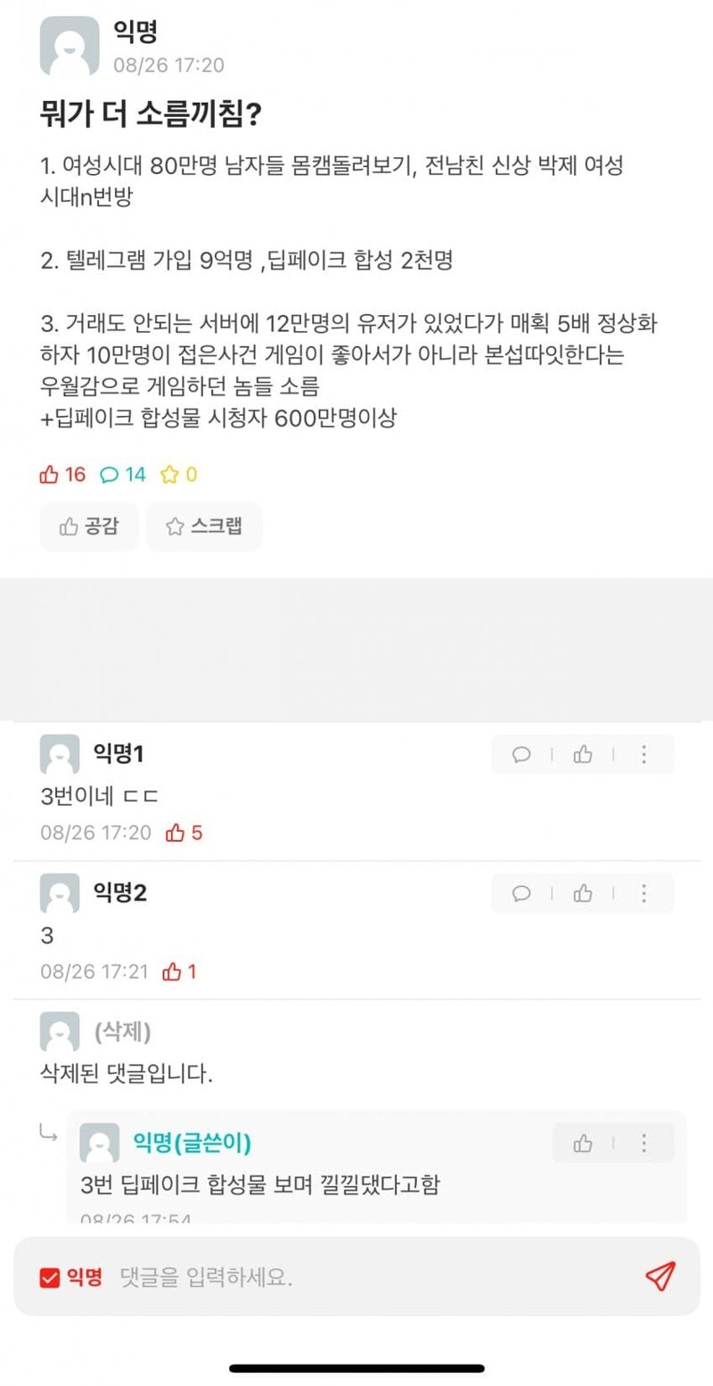
Task: Click the red thumbs-up count 16
Action: coord(62,475)
